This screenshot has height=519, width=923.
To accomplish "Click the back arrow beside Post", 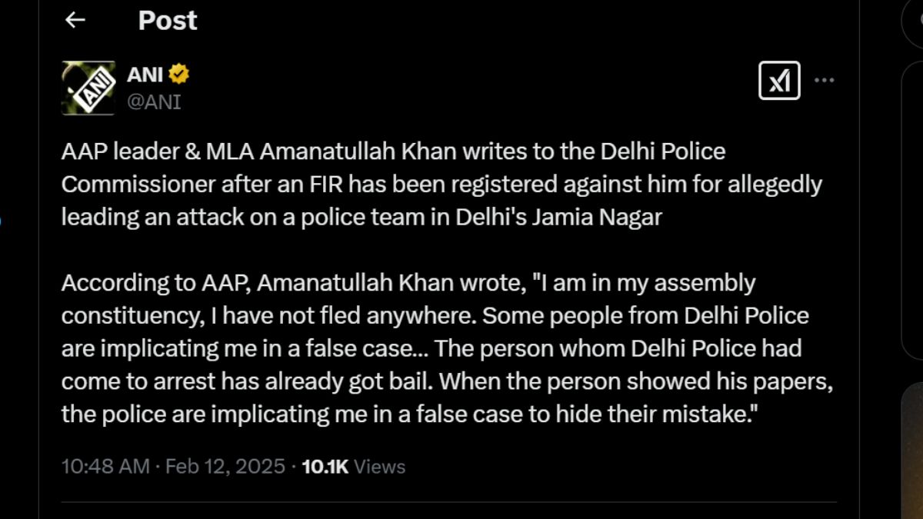I will click(x=75, y=21).
